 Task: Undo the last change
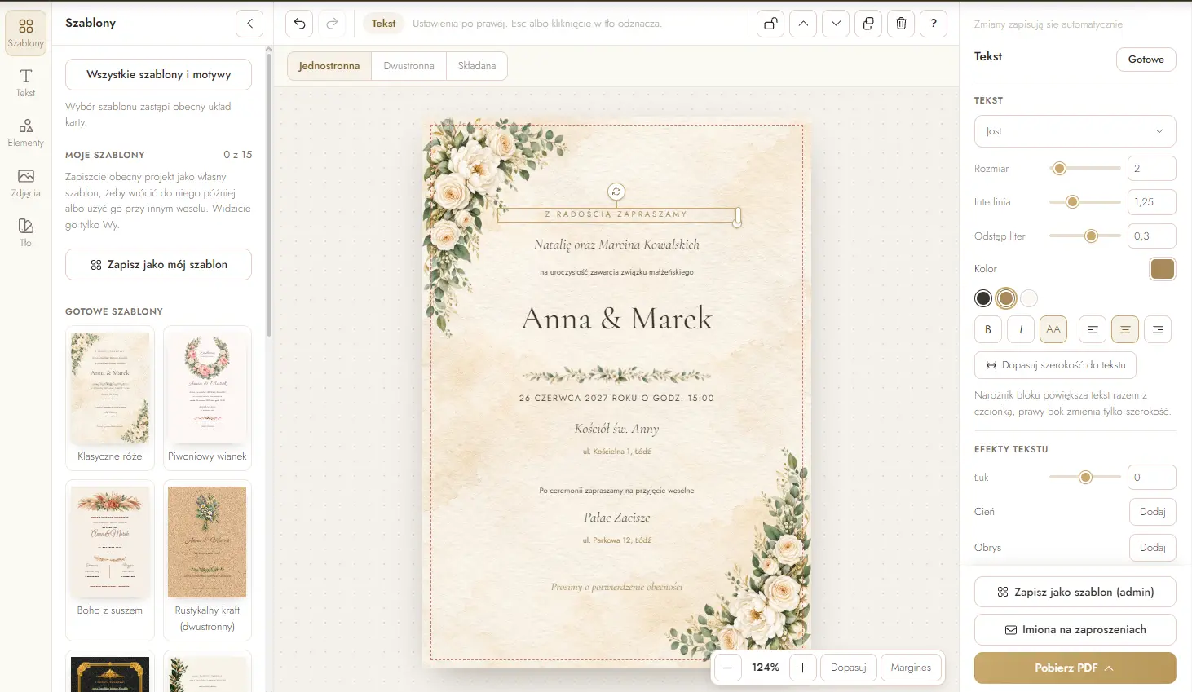click(300, 24)
